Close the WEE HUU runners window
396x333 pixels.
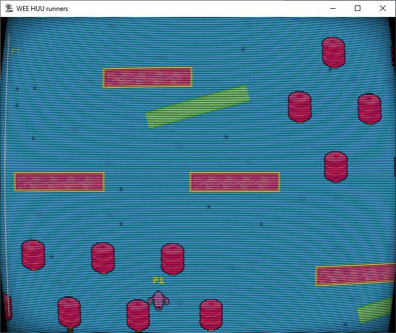click(383, 8)
